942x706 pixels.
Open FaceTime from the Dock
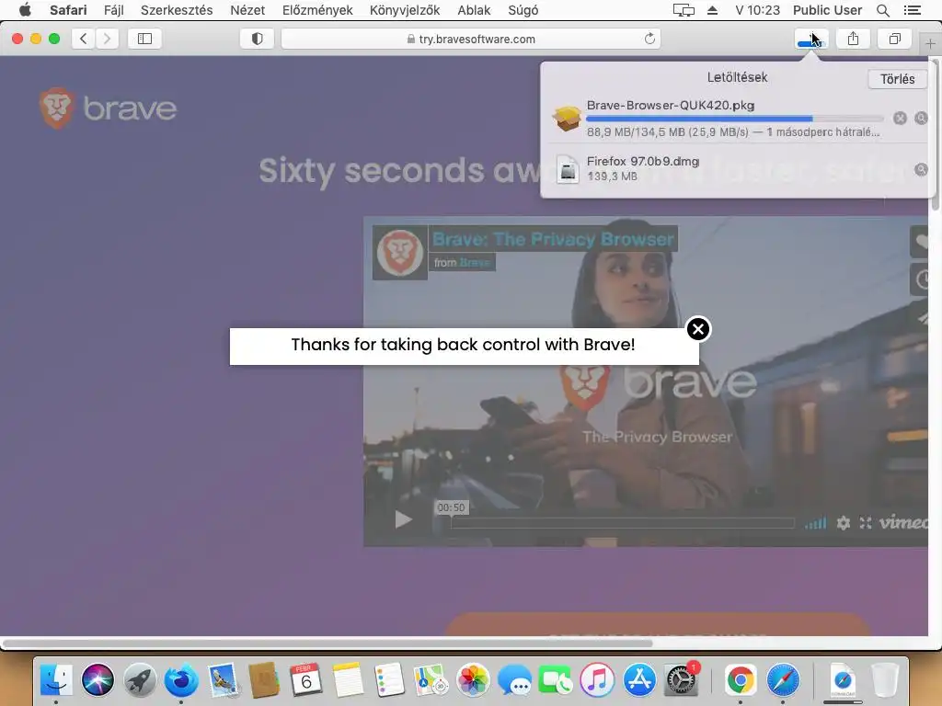point(556,680)
